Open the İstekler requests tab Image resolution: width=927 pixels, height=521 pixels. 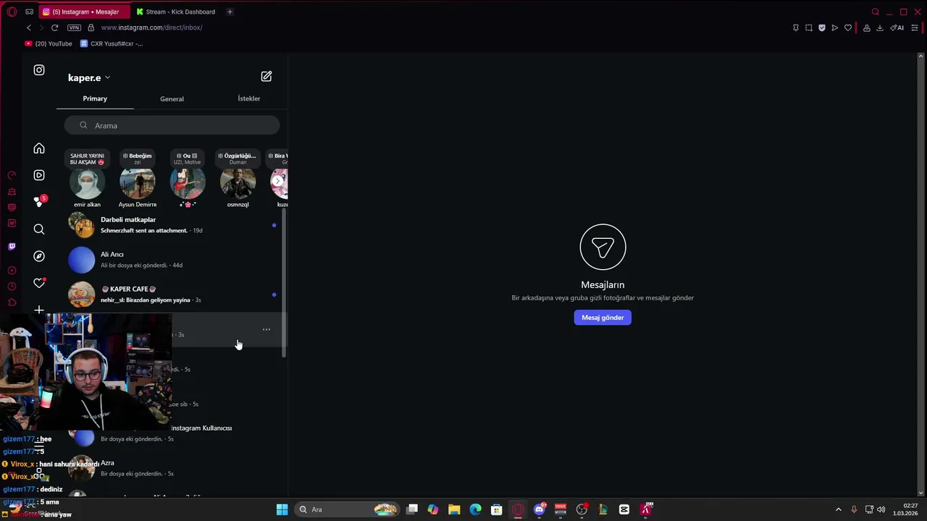point(248,98)
